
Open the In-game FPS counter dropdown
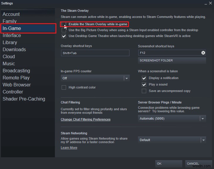point(95,78)
